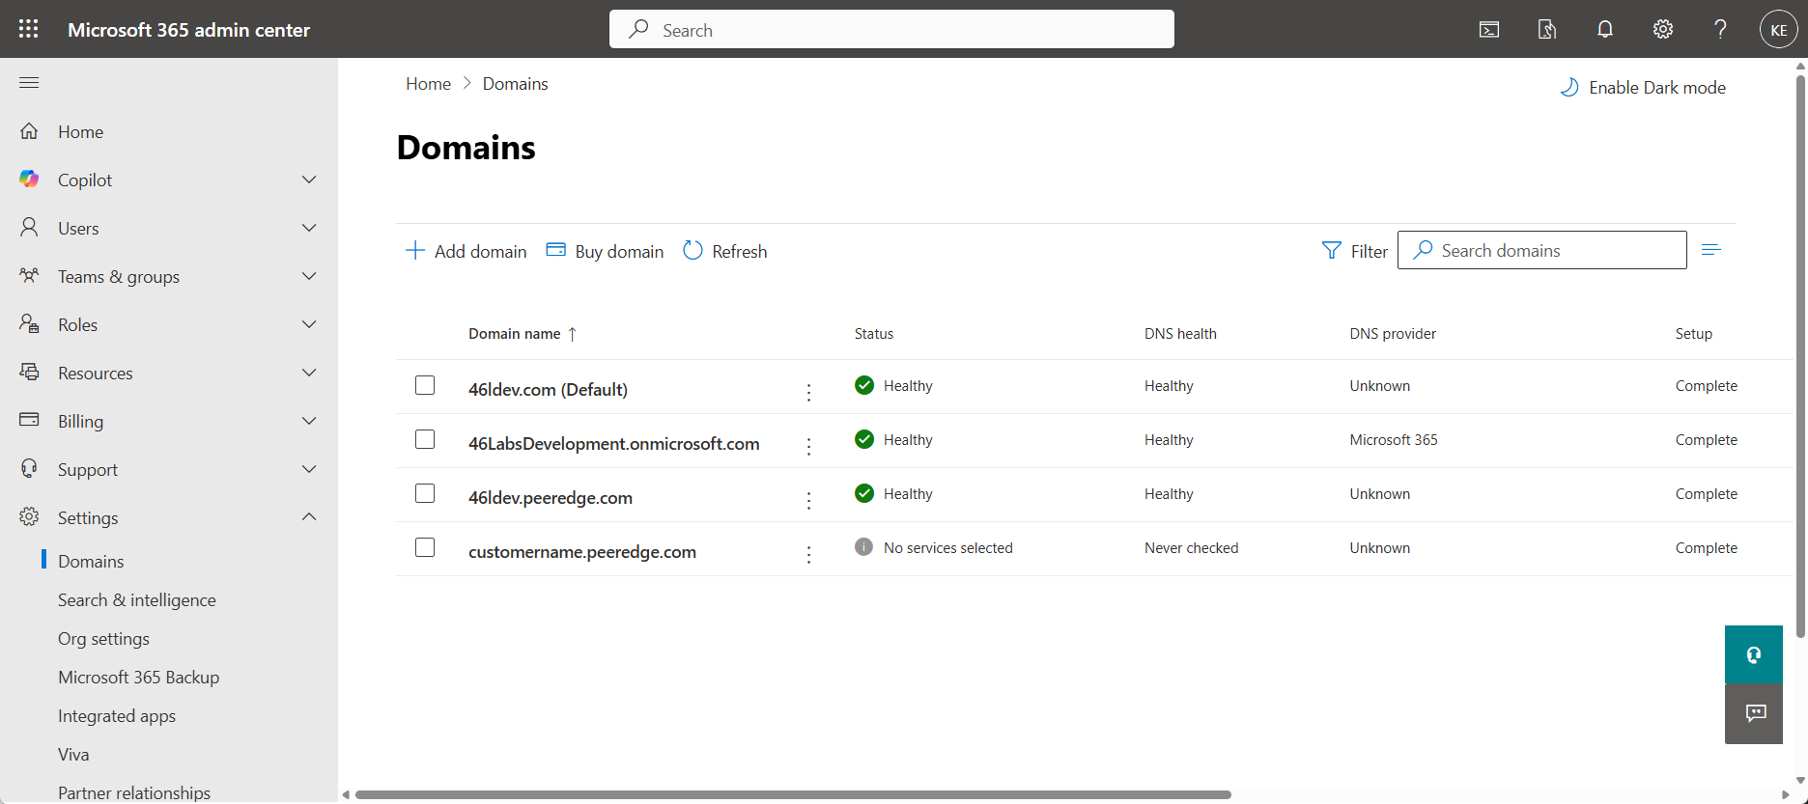Click the scroll-right arrow on horizontal scrollbar
The width and height of the screenshot is (1808, 804).
click(1785, 794)
